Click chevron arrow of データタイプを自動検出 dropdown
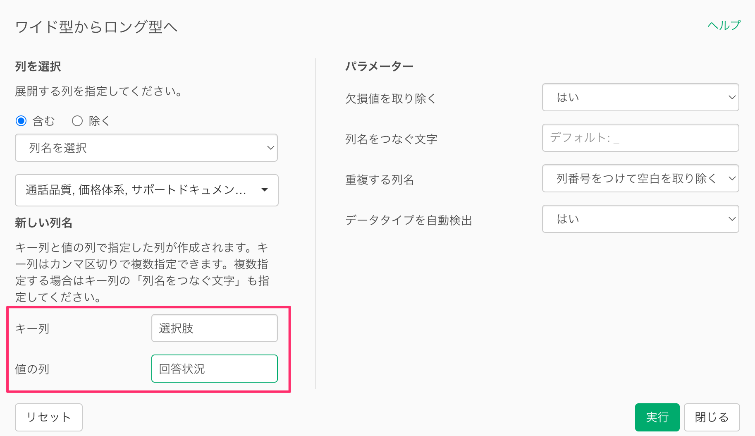 tap(731, 219)
